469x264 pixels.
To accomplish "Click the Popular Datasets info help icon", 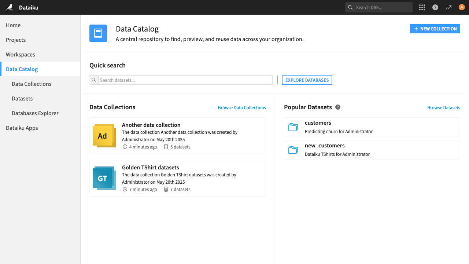I will (338, 107).
